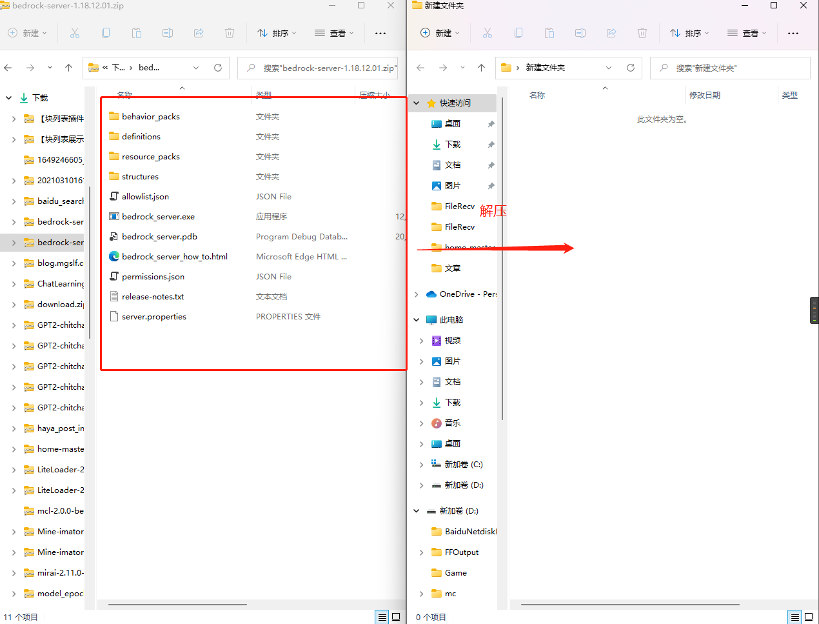
Task: Open 查看 view dropdown in 新建文件夹 window
Action: point(747,33)
